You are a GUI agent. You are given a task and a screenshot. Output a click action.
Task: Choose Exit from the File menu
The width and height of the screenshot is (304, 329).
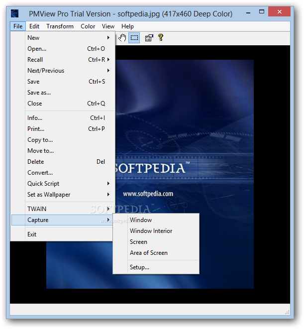[62, 234]
